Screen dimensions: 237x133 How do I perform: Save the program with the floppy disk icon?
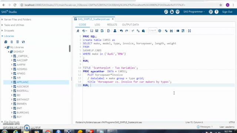[91, 31]
